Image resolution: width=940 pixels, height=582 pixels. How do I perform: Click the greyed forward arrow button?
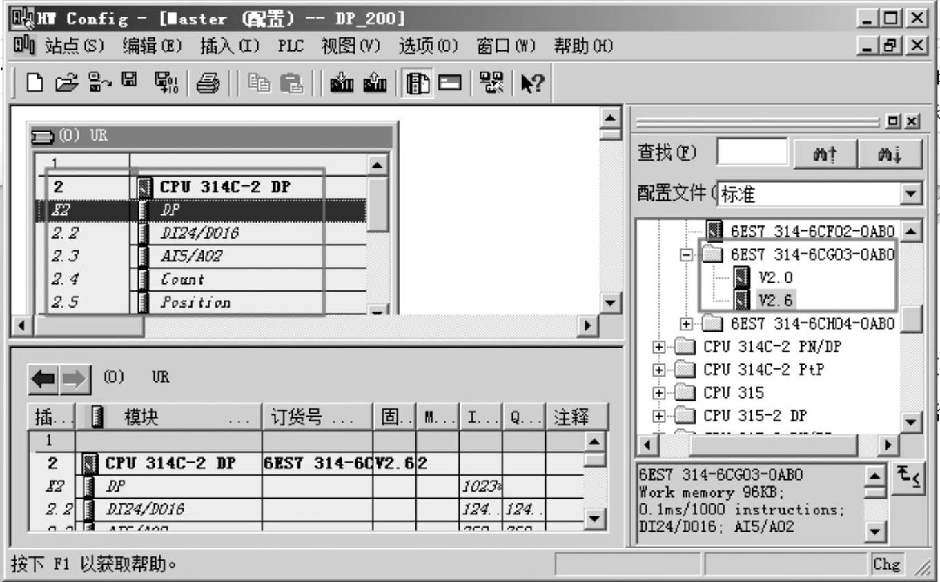click(x=75, y=379)
